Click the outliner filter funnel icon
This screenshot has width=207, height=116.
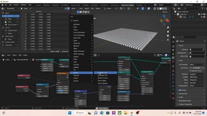click(202, 9)
